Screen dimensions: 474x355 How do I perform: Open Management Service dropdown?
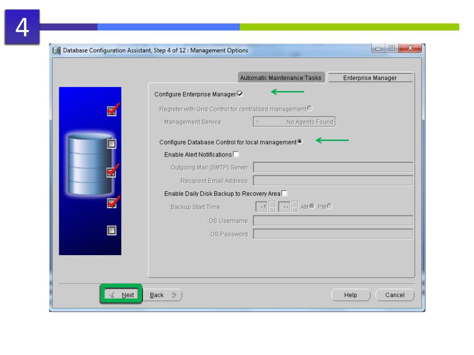click(294, 122)
